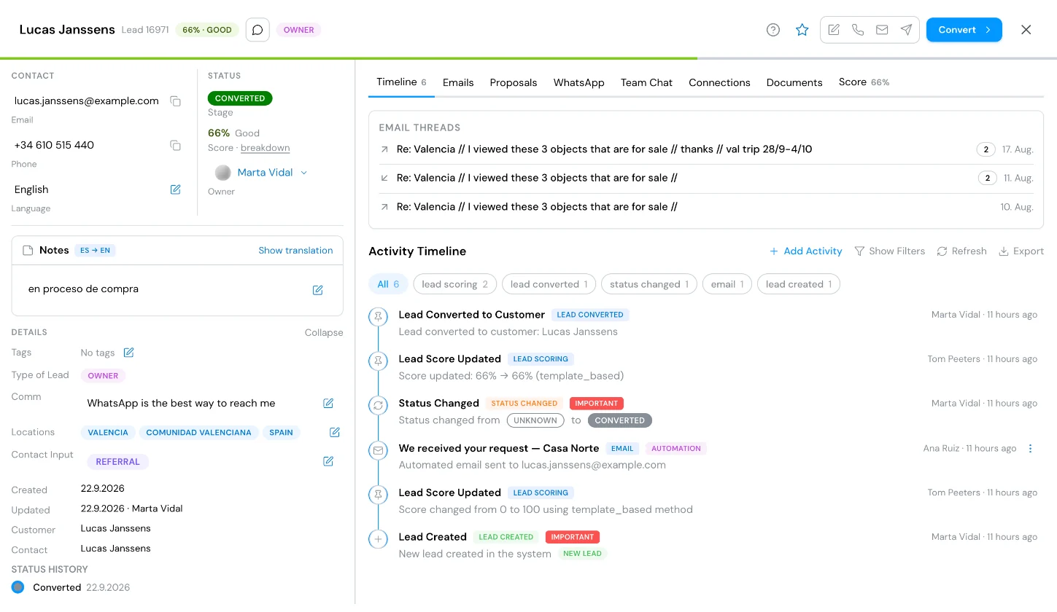Add a new activity

pos(805,251)
